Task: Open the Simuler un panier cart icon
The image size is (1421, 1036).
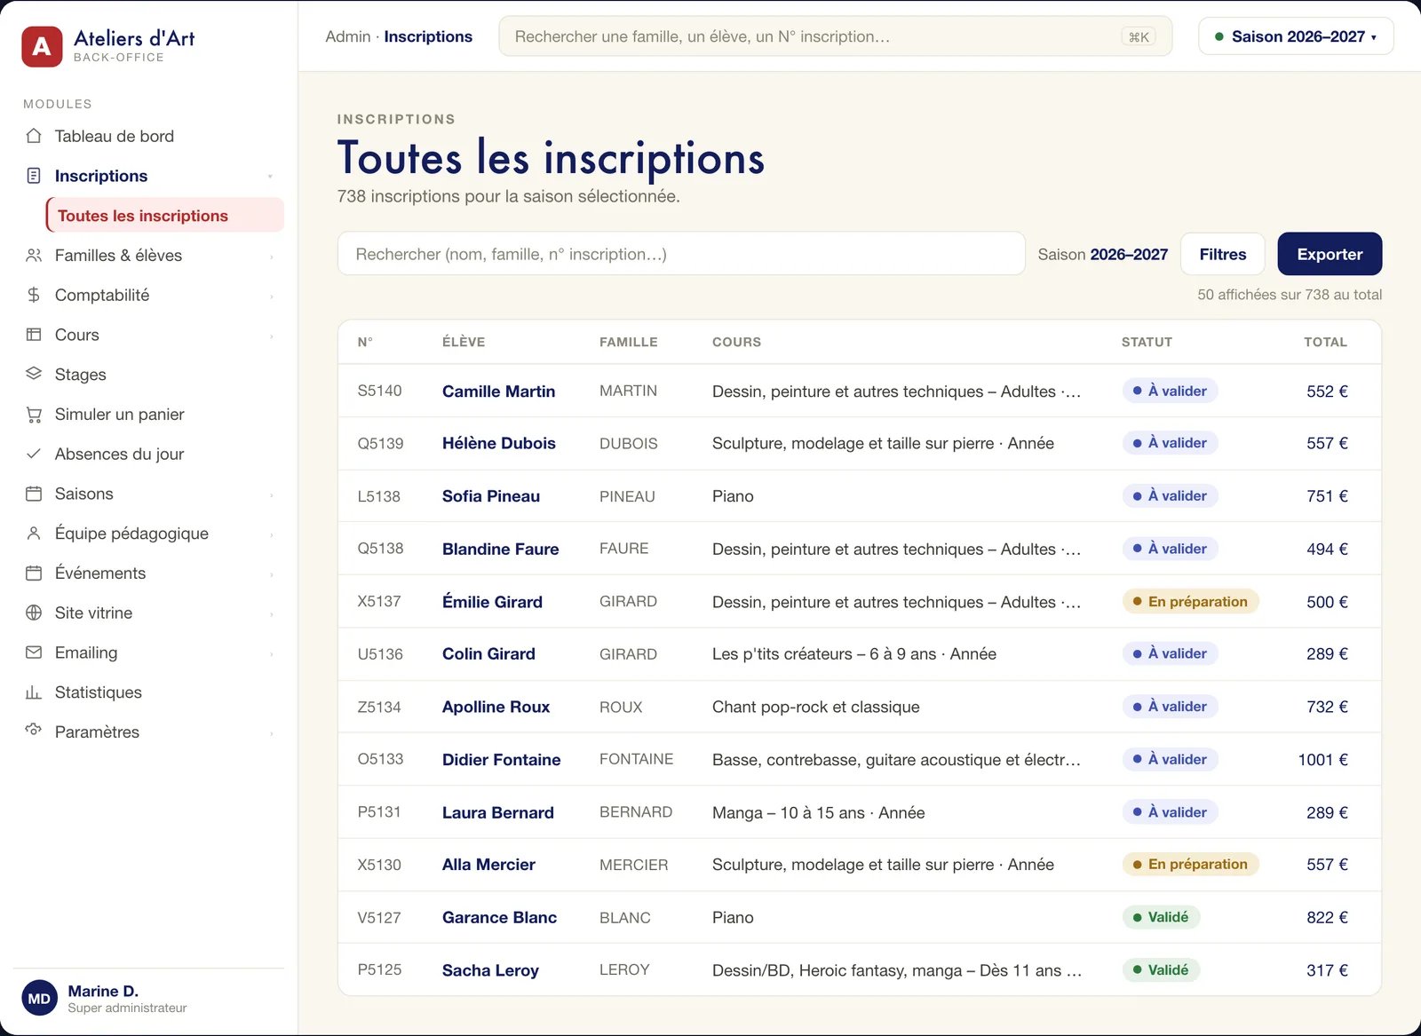Action: coord(34,414)
